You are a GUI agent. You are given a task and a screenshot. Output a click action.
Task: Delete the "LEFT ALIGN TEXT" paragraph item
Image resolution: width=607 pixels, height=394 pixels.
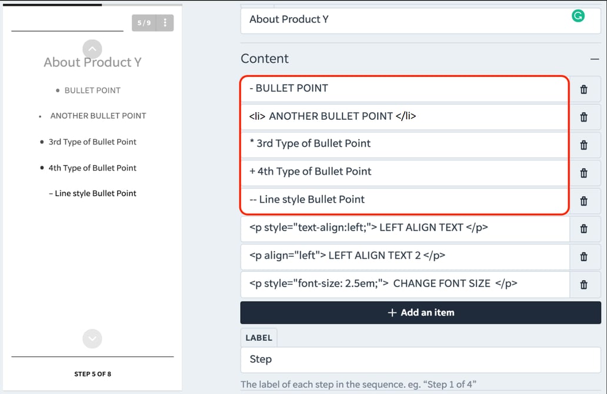click(x=585, y=229)
